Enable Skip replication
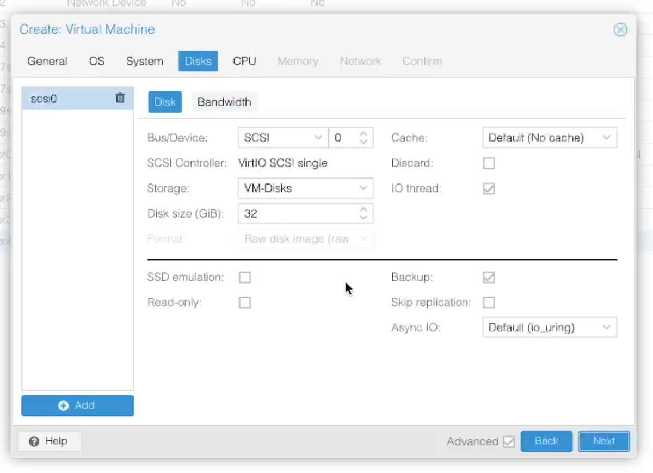This screenshot has width=653, height=473. (489, 302)
